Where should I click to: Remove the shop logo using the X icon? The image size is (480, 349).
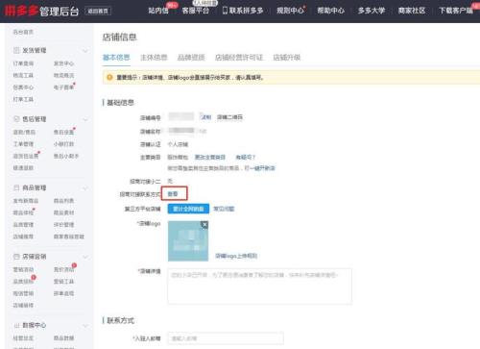[204, 225]
